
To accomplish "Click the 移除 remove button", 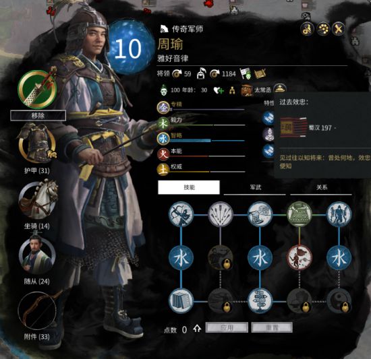I will click(38, 115).
